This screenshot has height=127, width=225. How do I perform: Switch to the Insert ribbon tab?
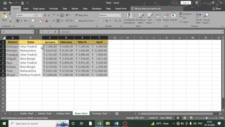[x=26, y=8]
